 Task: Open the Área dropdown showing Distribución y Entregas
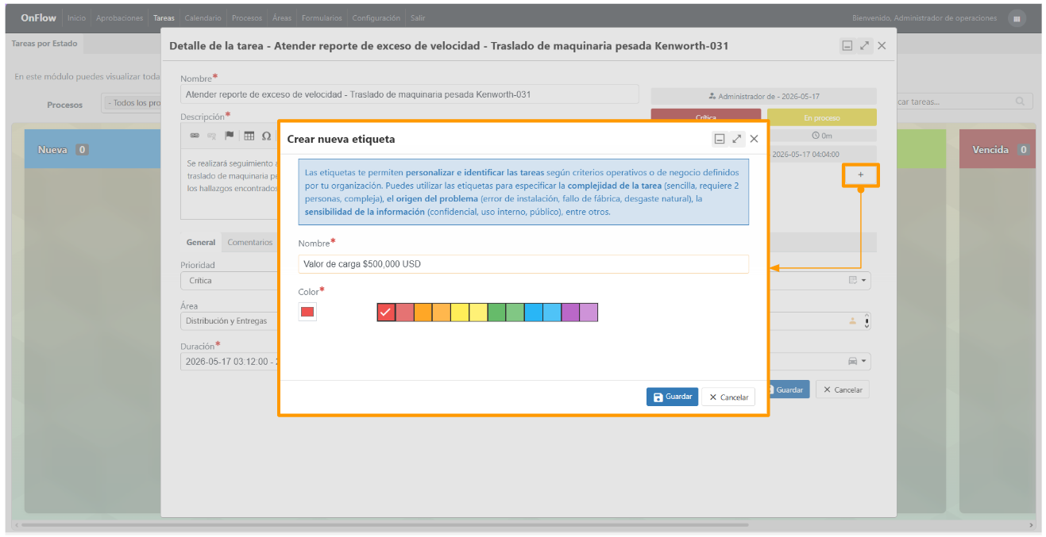(x=229, y=321)
